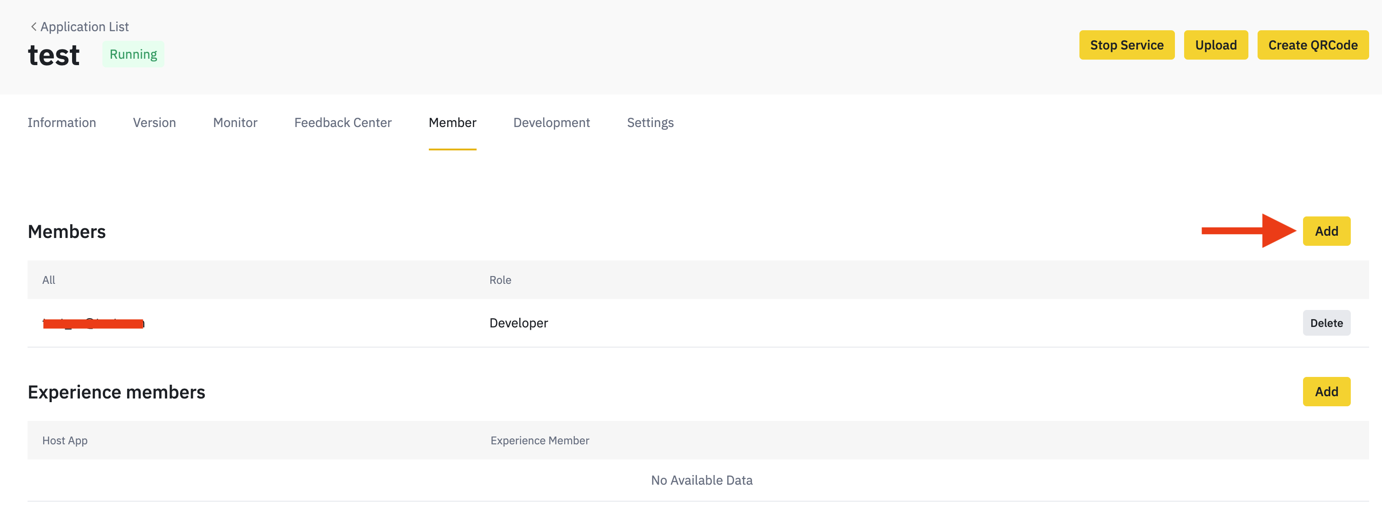The height and width of the screenshot is (520, 1382).
Task: Open the Monitor tab
Action: pyautogui.click(x=235, y=123)
